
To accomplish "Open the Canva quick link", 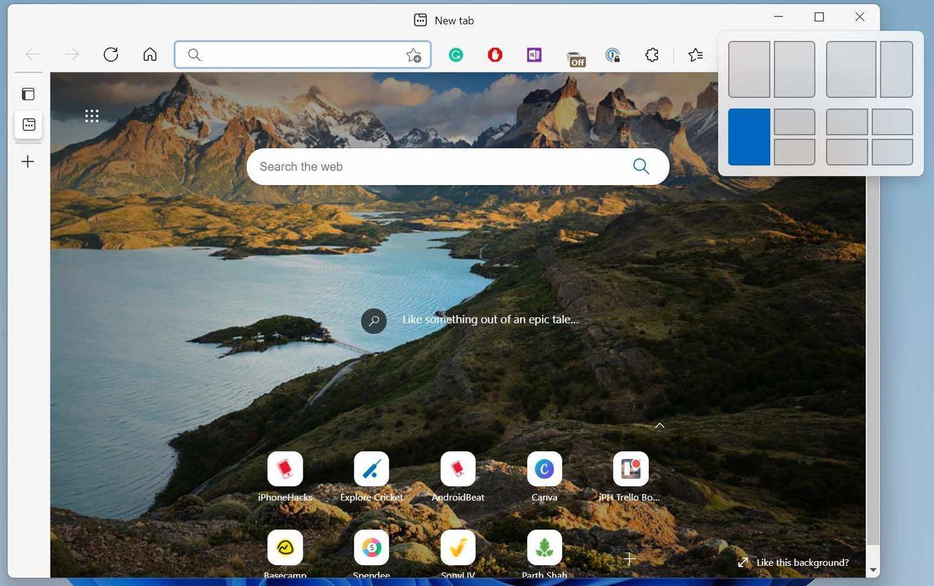I will click(x=544, y=477).
